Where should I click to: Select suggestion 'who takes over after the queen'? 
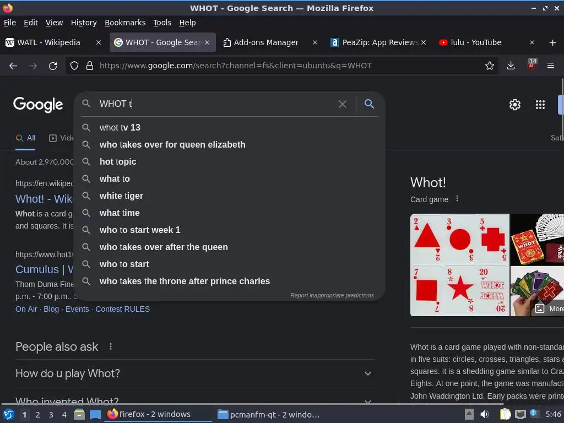tap(230, 247)
